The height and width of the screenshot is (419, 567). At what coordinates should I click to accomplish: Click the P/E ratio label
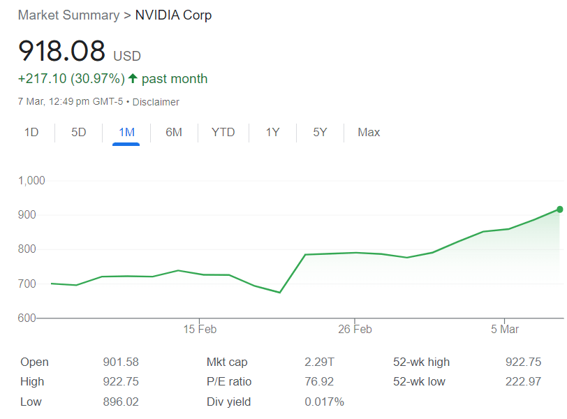(x=229, y=381)
